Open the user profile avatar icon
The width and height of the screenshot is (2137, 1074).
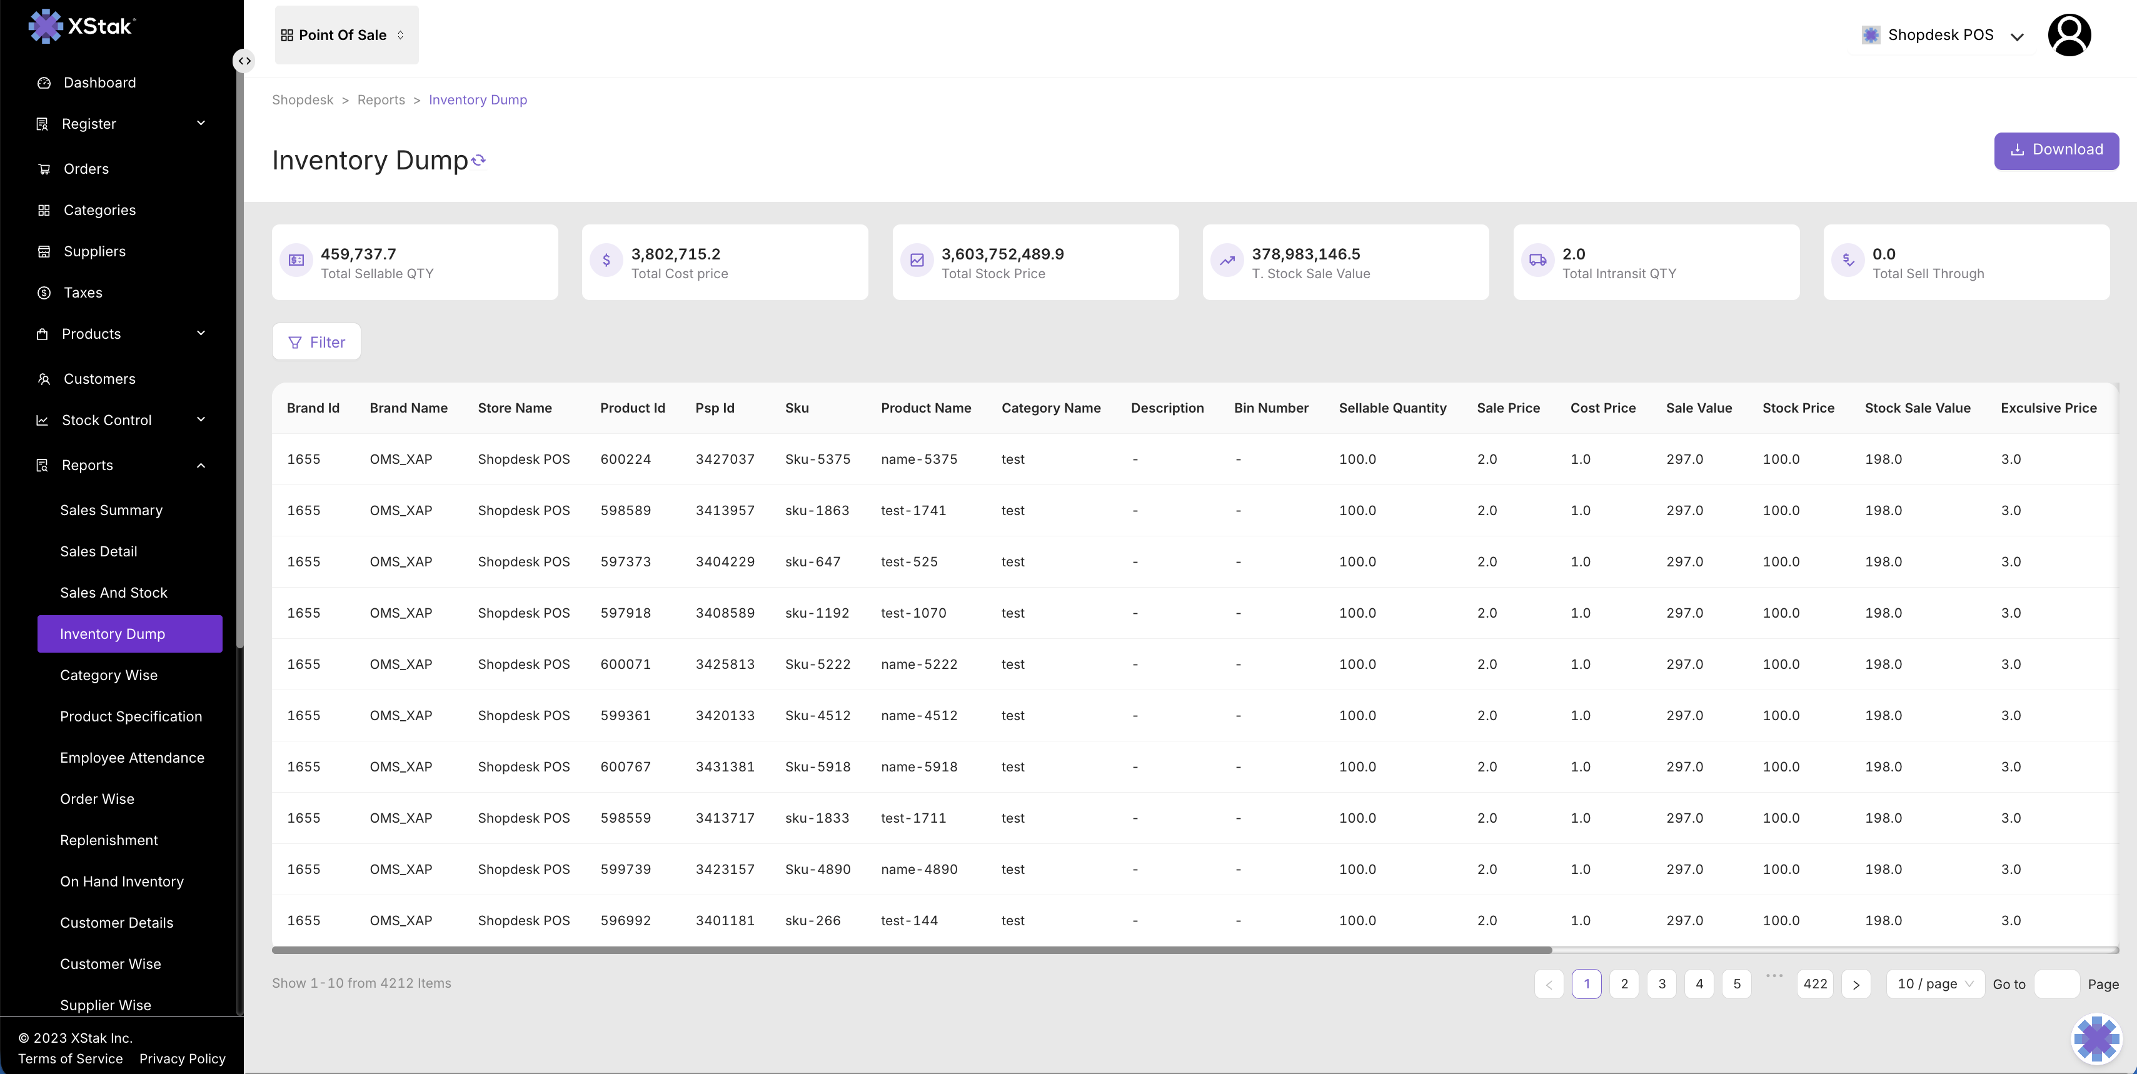click(x=2069, y=35)
